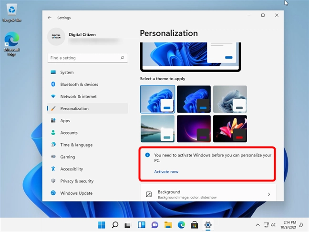The image size is (309, 232).
Task: Select the dark blue bloom theme
Action: (194, 99)
